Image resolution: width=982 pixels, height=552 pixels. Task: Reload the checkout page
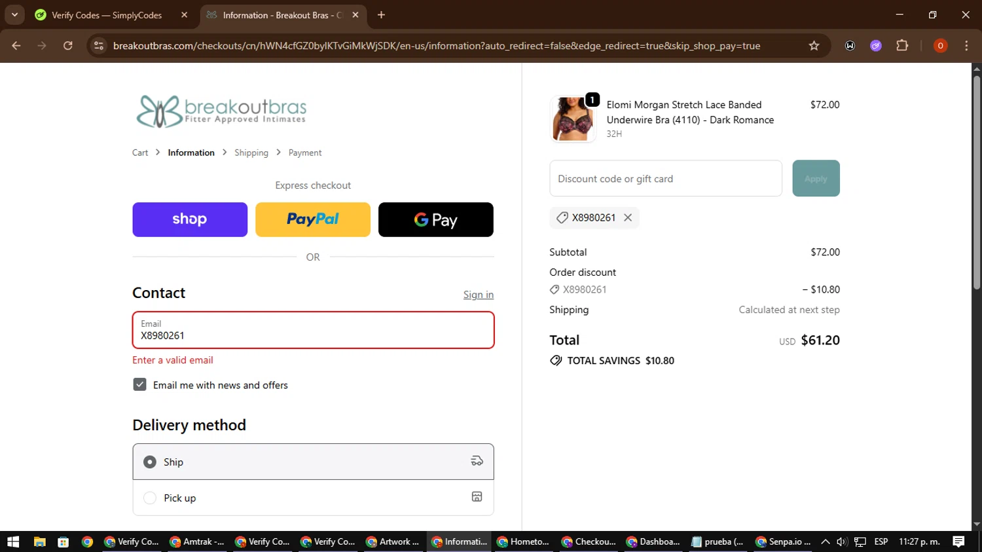click(x=68, y=46)
